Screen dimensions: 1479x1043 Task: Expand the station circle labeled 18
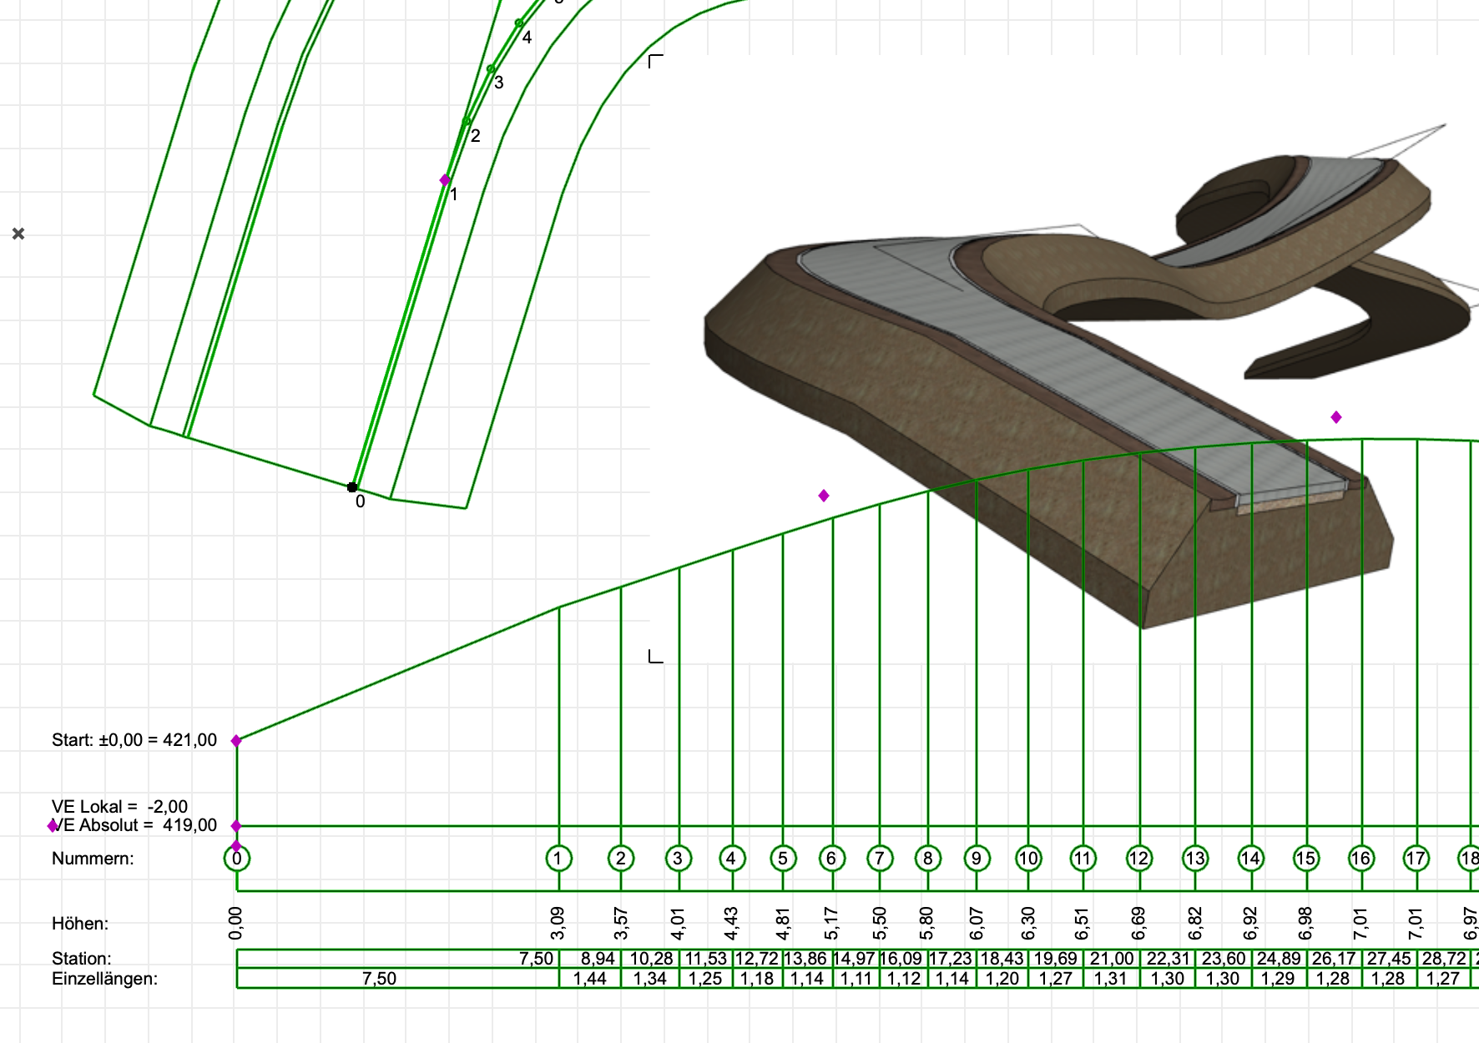pyautogui.click(x=1471, y=856)
